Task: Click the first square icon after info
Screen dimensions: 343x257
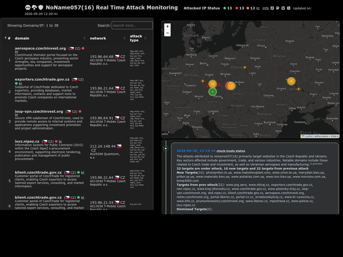Action: pyautogui.click(x=272, y=8)
